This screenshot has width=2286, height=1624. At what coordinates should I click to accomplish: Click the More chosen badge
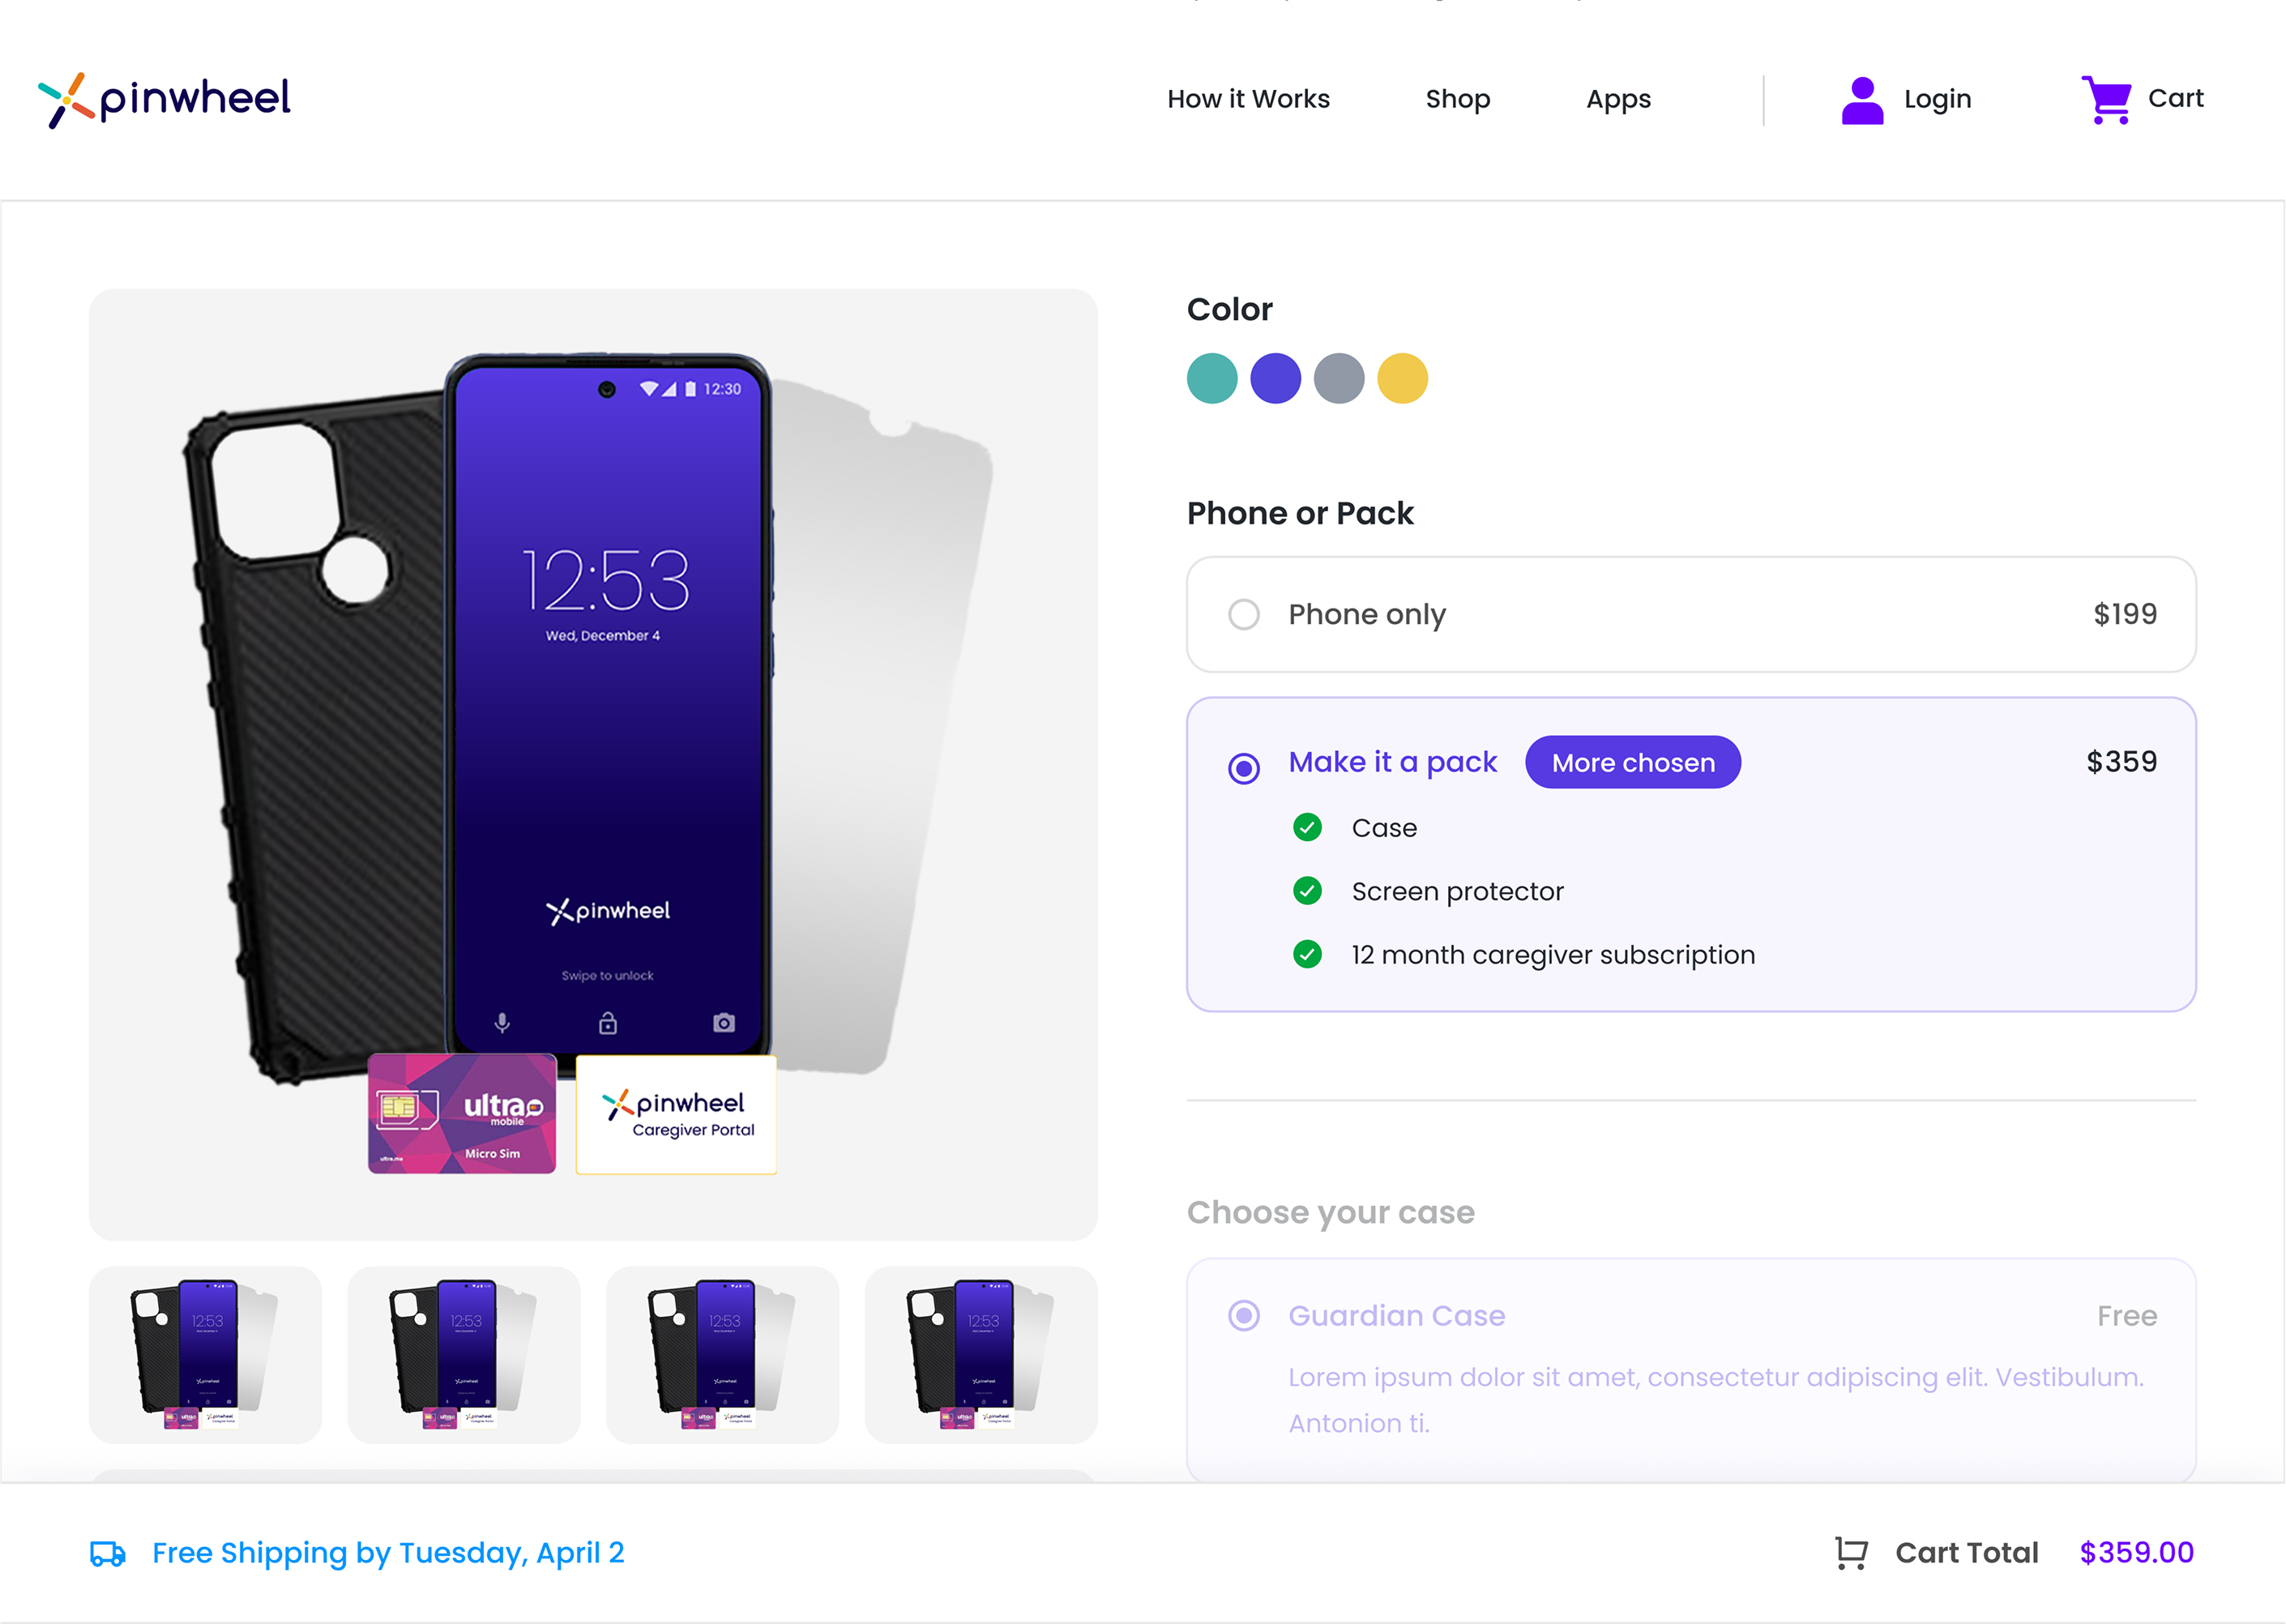pos(1633,763)
